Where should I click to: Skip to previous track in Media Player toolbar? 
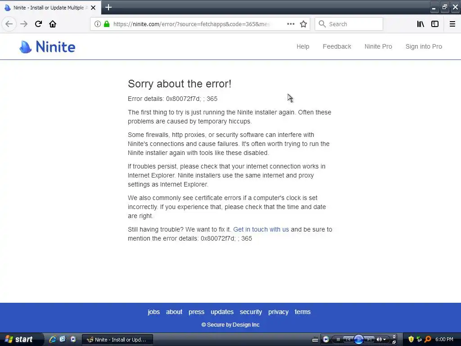[348, 340]
